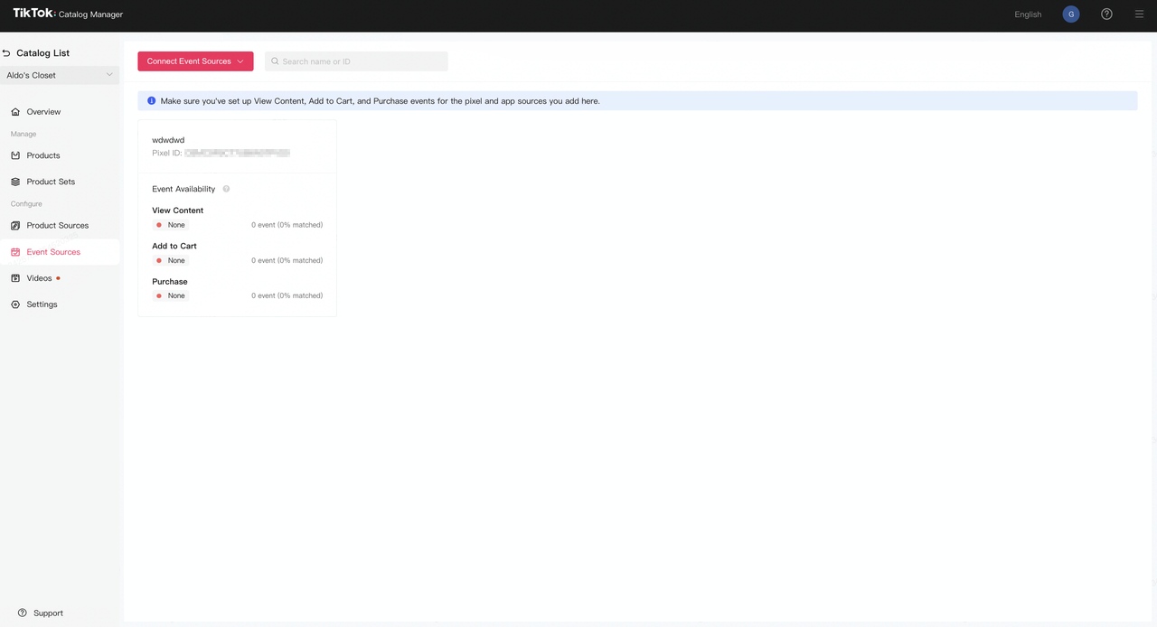Click the Settings gear icon
Screen dimensions: 1157x627
pyautogui.click(x=15, y=304)
